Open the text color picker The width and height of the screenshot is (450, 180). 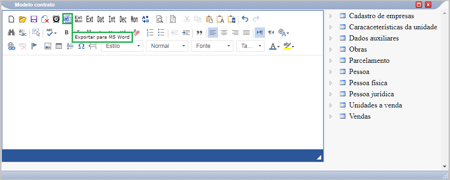tap(274, 46)
